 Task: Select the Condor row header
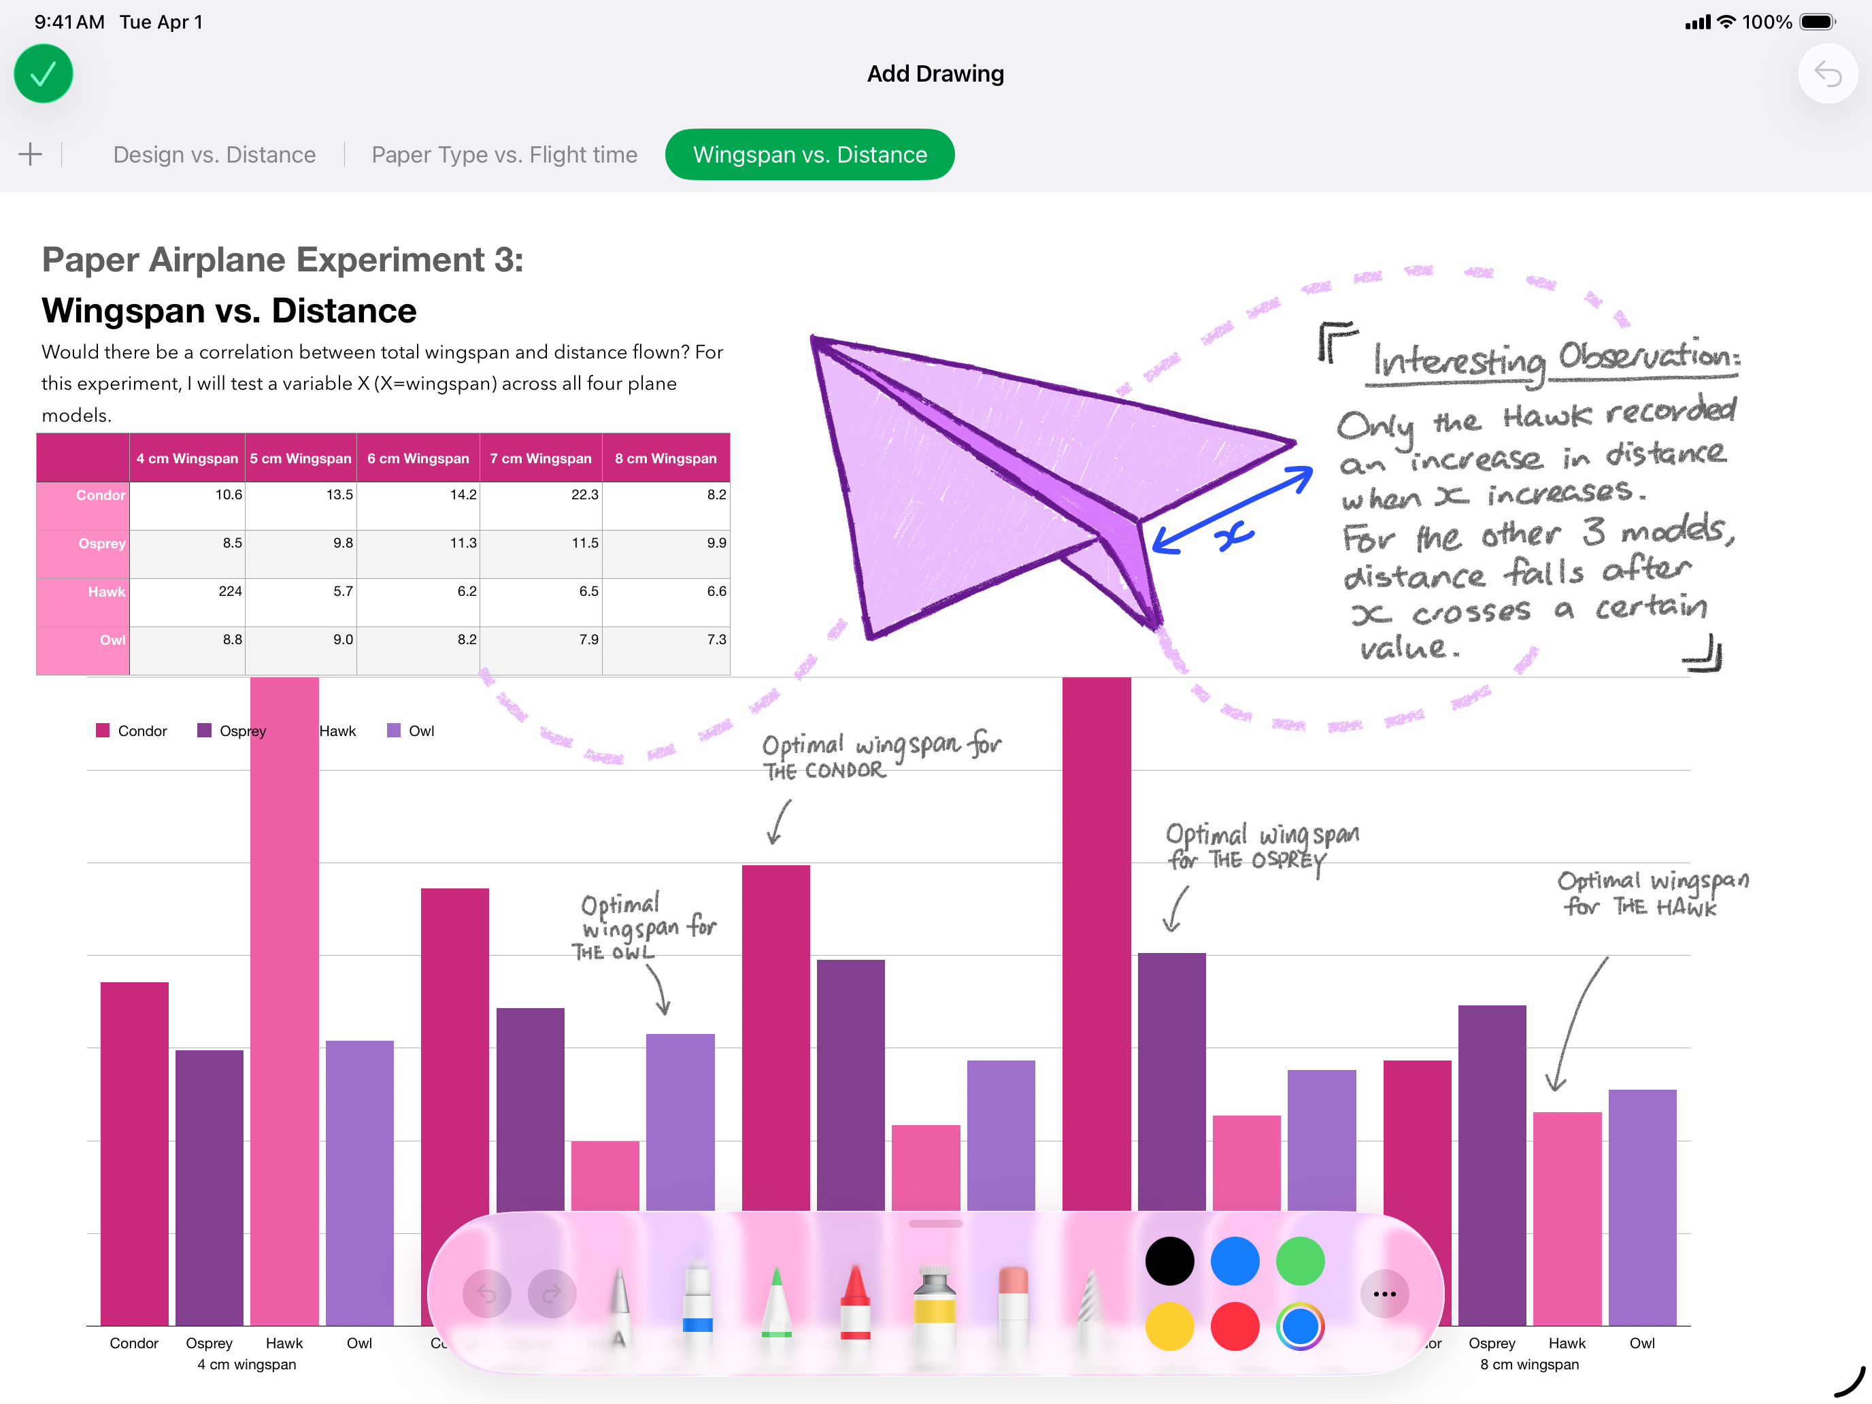click(x=83, y=505)
